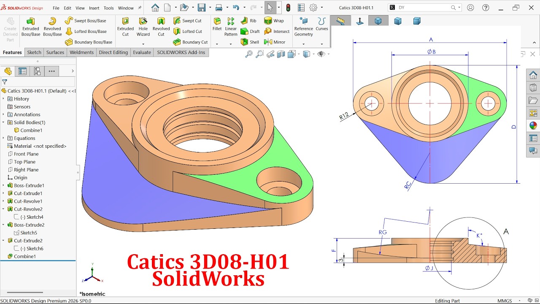Screen dimensions: 540x304
Task: Open the Hole Wizard
Action: pos(143,27)
